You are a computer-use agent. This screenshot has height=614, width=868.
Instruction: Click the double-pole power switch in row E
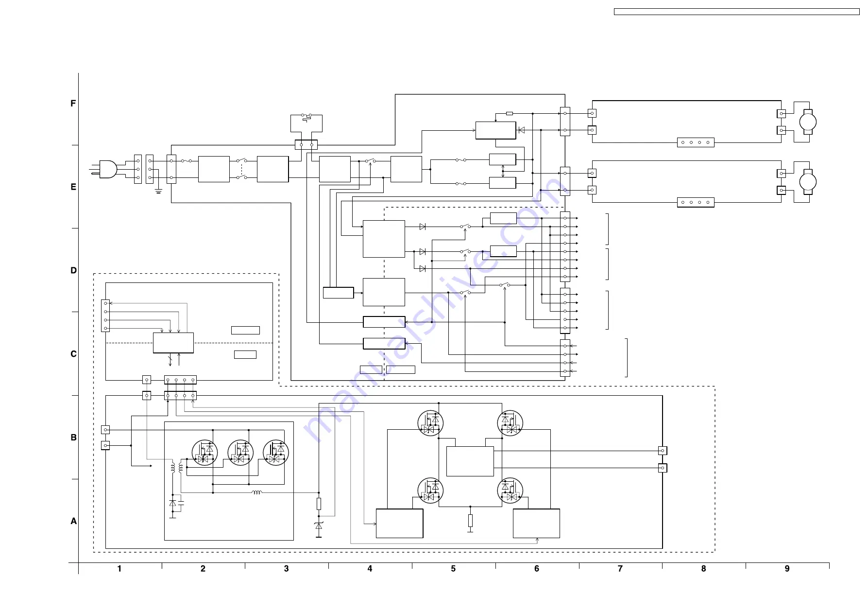tap(241, 169)
